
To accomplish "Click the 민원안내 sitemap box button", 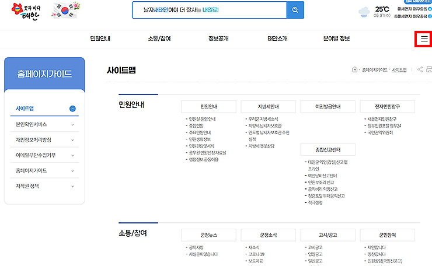I will coord(208,107).
